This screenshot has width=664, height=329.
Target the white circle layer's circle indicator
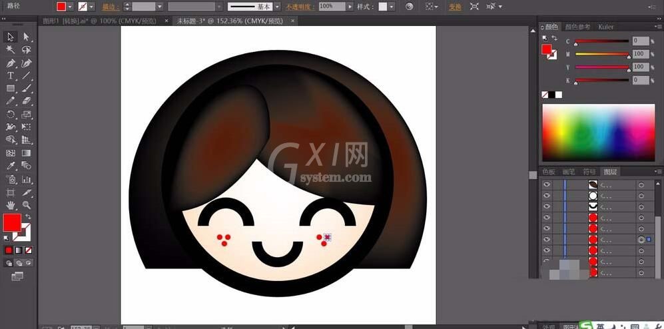[x=641, y=196]
